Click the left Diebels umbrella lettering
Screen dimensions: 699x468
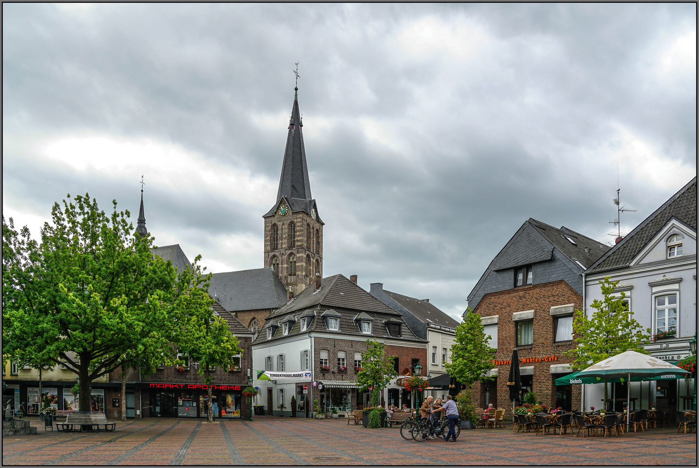(x=576, y=381)
